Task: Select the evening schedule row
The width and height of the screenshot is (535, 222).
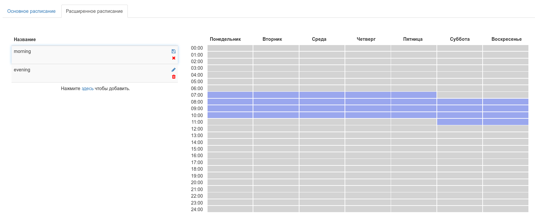Action: coord(89,73)
